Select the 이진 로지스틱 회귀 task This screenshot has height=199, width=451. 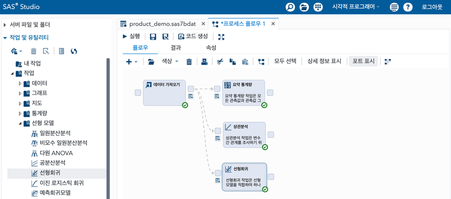click(61, 183)
